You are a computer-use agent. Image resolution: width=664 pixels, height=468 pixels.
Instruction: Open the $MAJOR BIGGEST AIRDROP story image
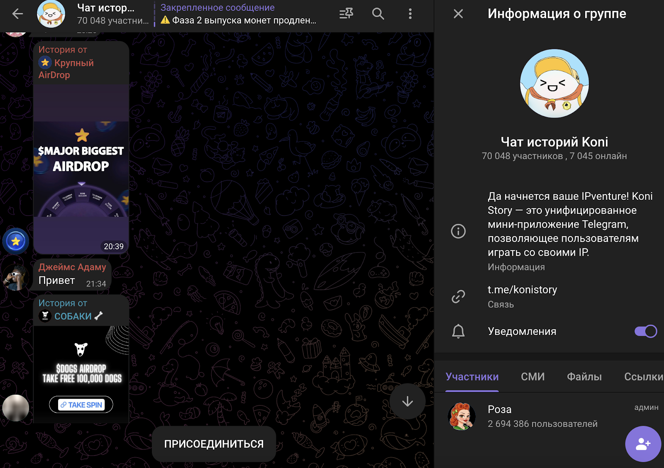coord(81,169)
